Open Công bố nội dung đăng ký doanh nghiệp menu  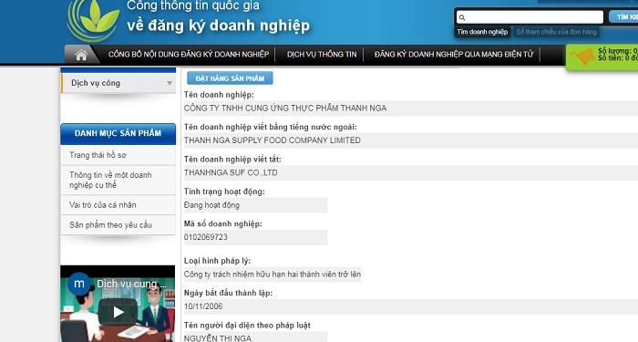click(x=189, y=54)
